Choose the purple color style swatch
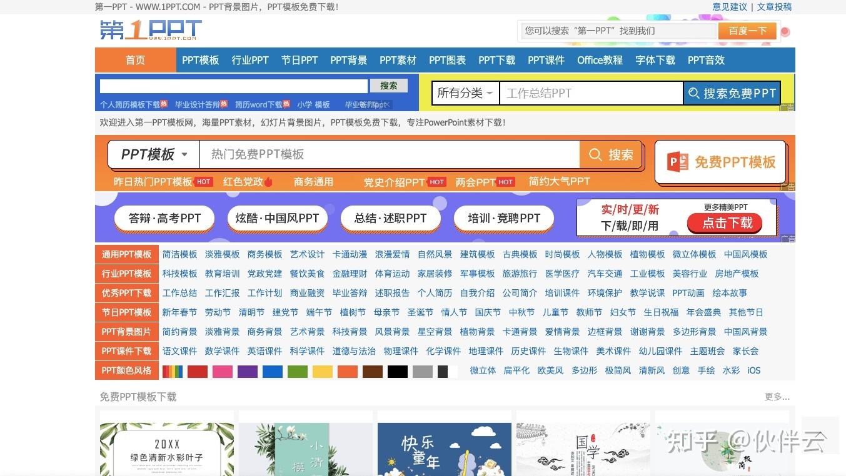The height and width of the screenshot is (476, 846). coord(248,372)
